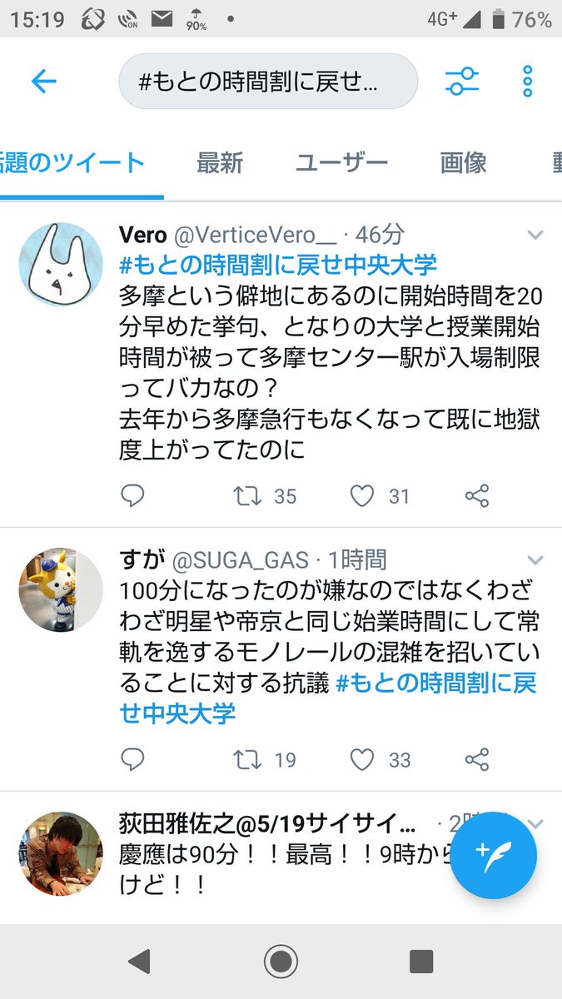Switch to the 最新 tab
562x999 pixels.
(219, 162)
